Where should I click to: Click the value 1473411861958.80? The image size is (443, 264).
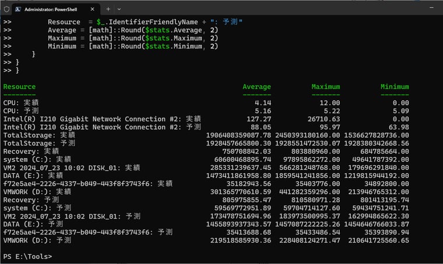pos(238,176)
